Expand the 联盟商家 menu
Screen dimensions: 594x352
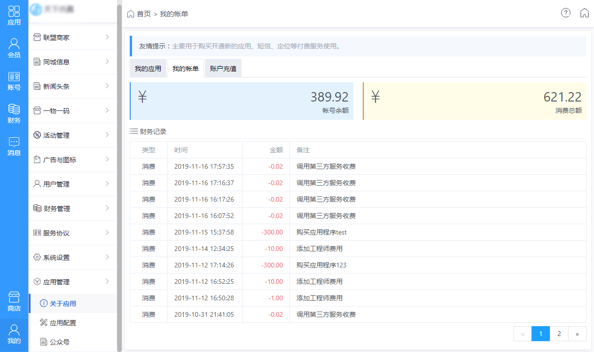pyautogui.click(x=72, y=38)
